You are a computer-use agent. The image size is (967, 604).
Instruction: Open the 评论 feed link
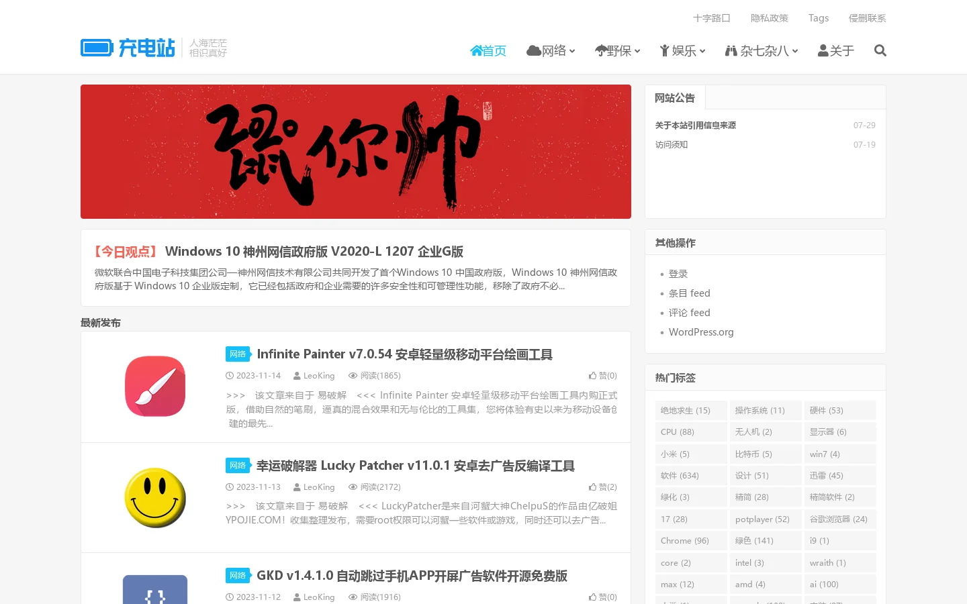coord(690,313)
